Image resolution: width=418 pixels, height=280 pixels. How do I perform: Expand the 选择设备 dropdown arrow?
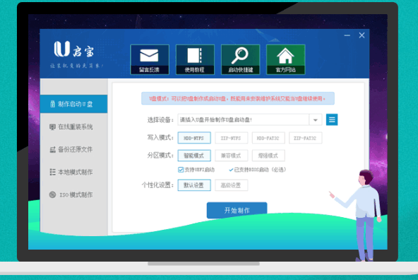pos(316,119)
